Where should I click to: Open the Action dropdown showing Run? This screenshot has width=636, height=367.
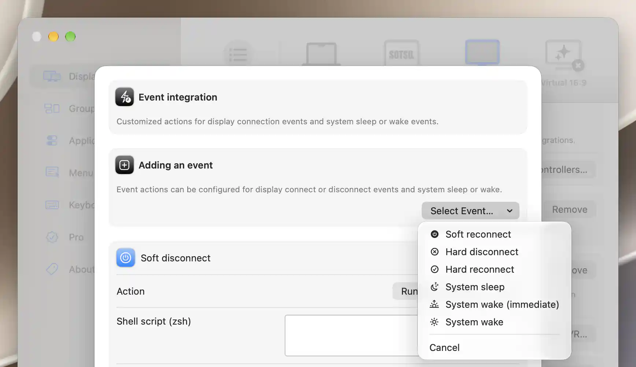pos(405,291)
